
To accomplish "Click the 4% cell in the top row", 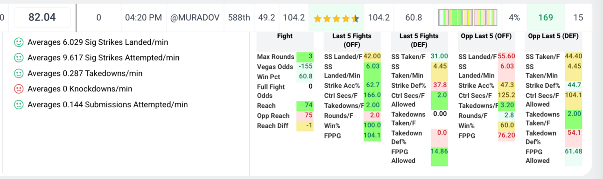I will coord(514,18).
